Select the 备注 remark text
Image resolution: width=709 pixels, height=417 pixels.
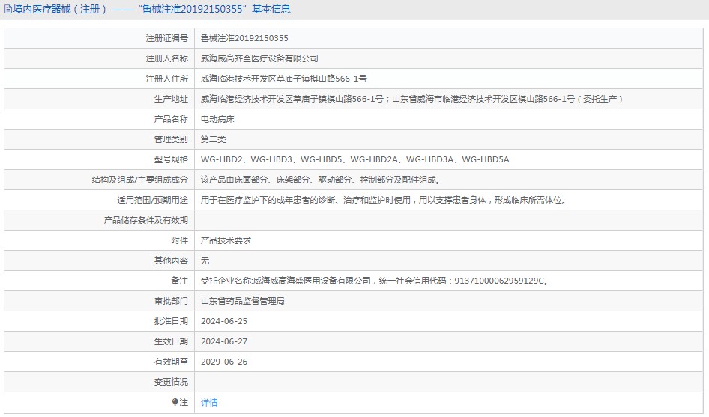[375, 281]
